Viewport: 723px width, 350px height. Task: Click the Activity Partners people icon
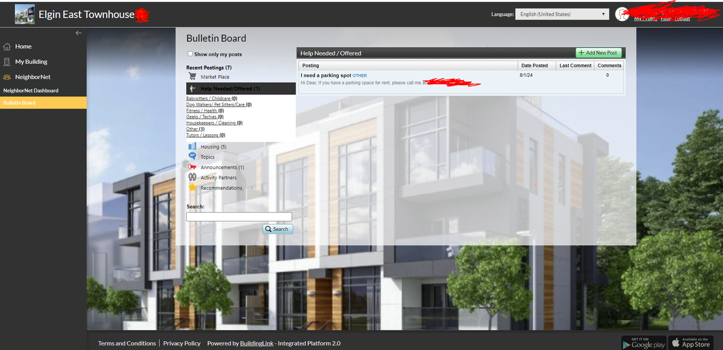click(x=192, y=177)
